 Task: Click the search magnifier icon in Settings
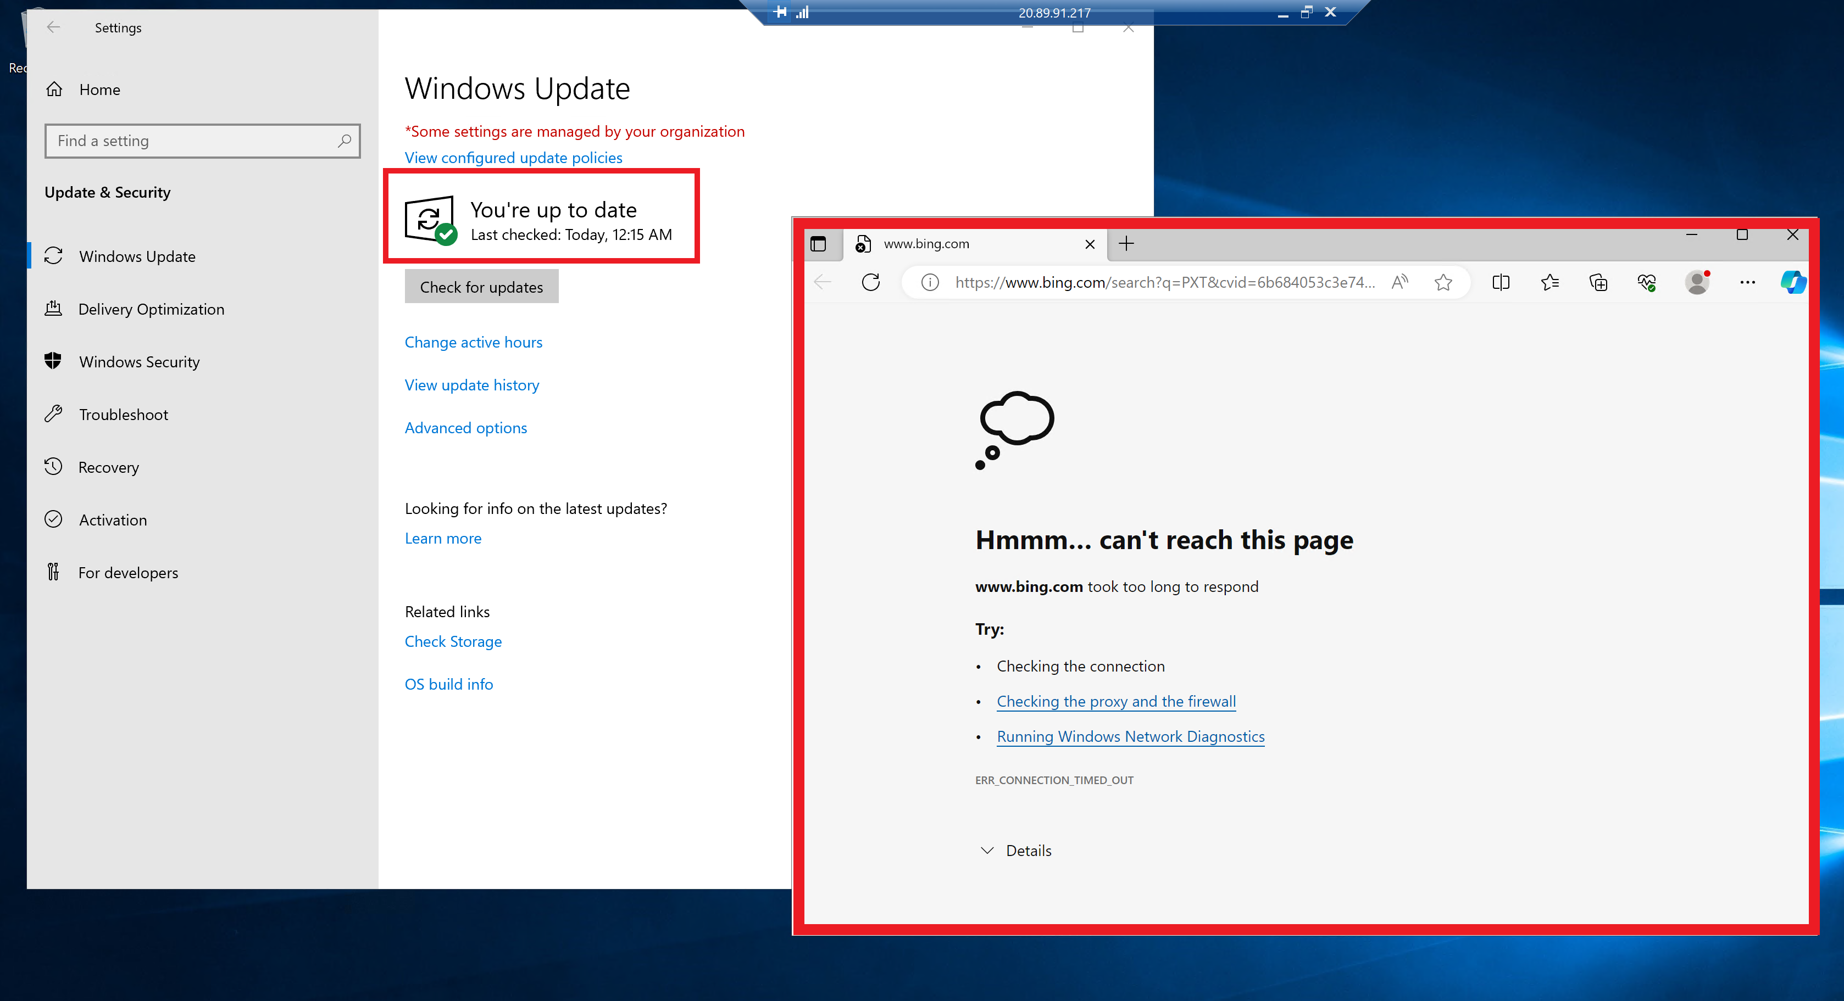pyautogui.click(x=345, y=141)
